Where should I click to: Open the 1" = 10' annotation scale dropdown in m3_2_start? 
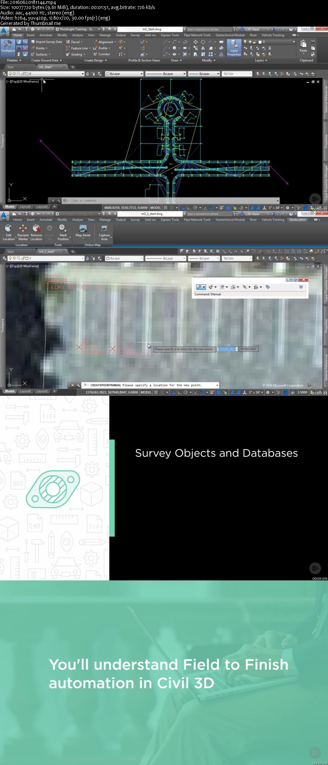pos(257,392)
